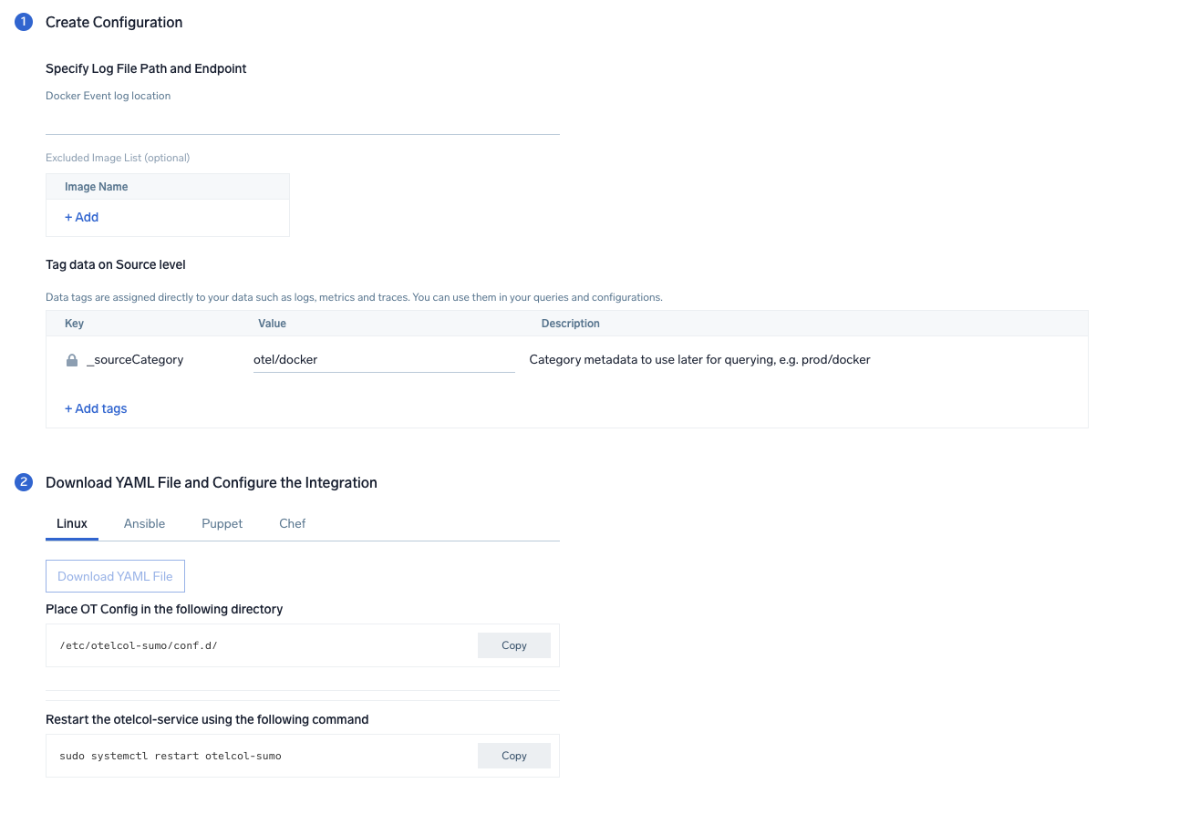Open the Chef tab
This screenshot has width=1200, height=835.
[292, 523]
